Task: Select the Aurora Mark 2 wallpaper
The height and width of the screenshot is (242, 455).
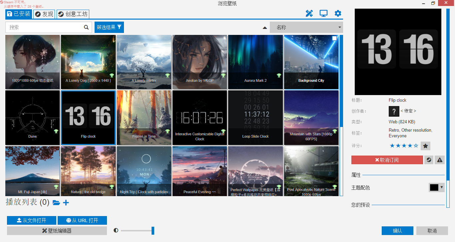Action: coord(255,62)
